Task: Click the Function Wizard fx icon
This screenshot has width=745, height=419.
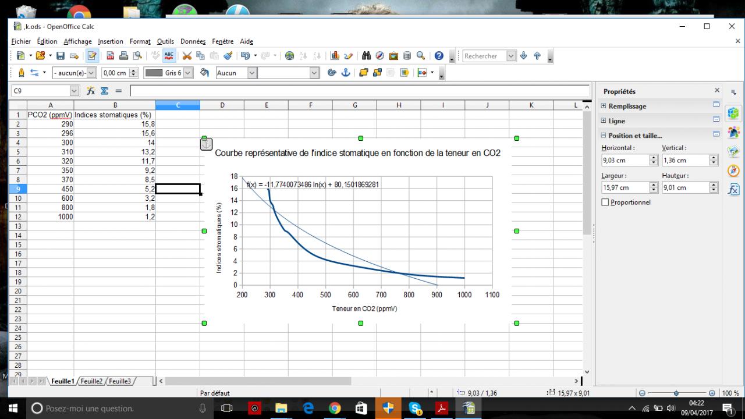Action: point(91,91)
